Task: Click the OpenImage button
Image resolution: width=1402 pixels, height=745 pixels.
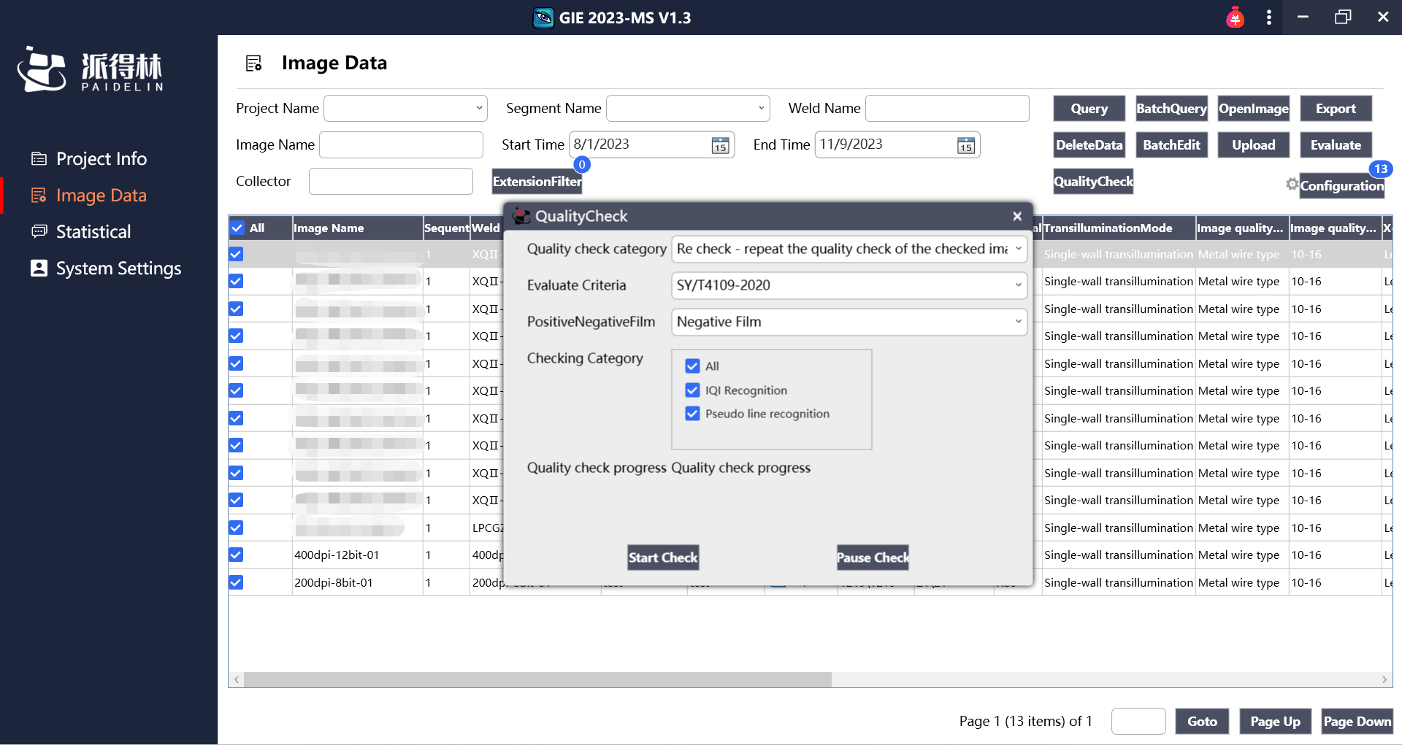Action: tap(1253, 109)
